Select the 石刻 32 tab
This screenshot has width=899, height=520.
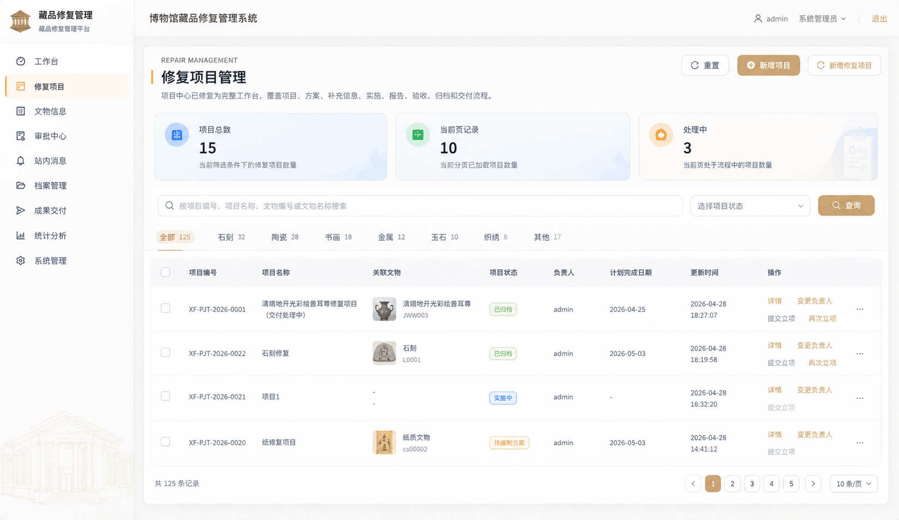tap(231, 237)
